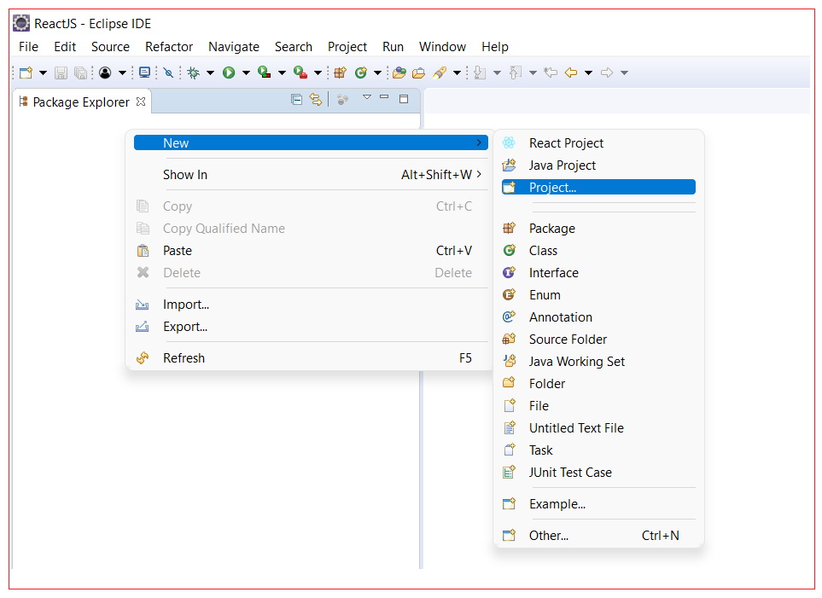Image resolution: width=822 pixels, height=598 pixels.
Task: Select the Package Explorer tab
Action: (x=81, y=102)
